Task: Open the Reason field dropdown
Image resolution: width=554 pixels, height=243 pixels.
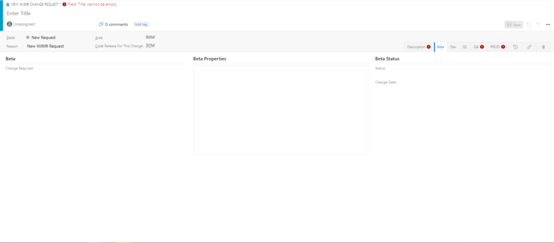Action: [45, 46]
